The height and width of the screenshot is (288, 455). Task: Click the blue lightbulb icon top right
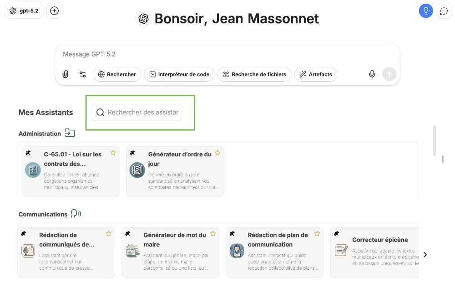coord(426,10)
